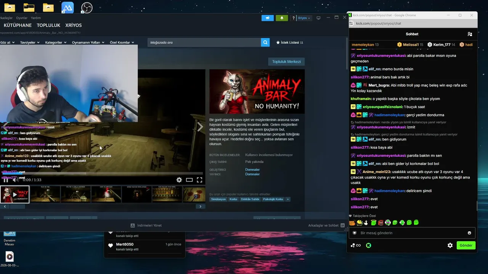Toggle fullscreen for the trailer
488x274 pixels.
coord(199,180)
